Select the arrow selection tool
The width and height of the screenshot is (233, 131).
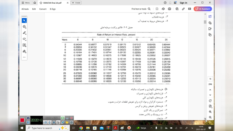(x=24, y=20)
